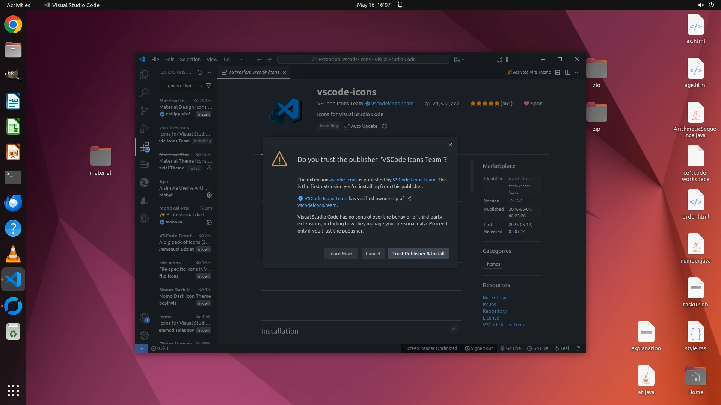Viewport: 721px width, 405px height.
Task: Clear extensions search results icon
Action: click(200, 85)
